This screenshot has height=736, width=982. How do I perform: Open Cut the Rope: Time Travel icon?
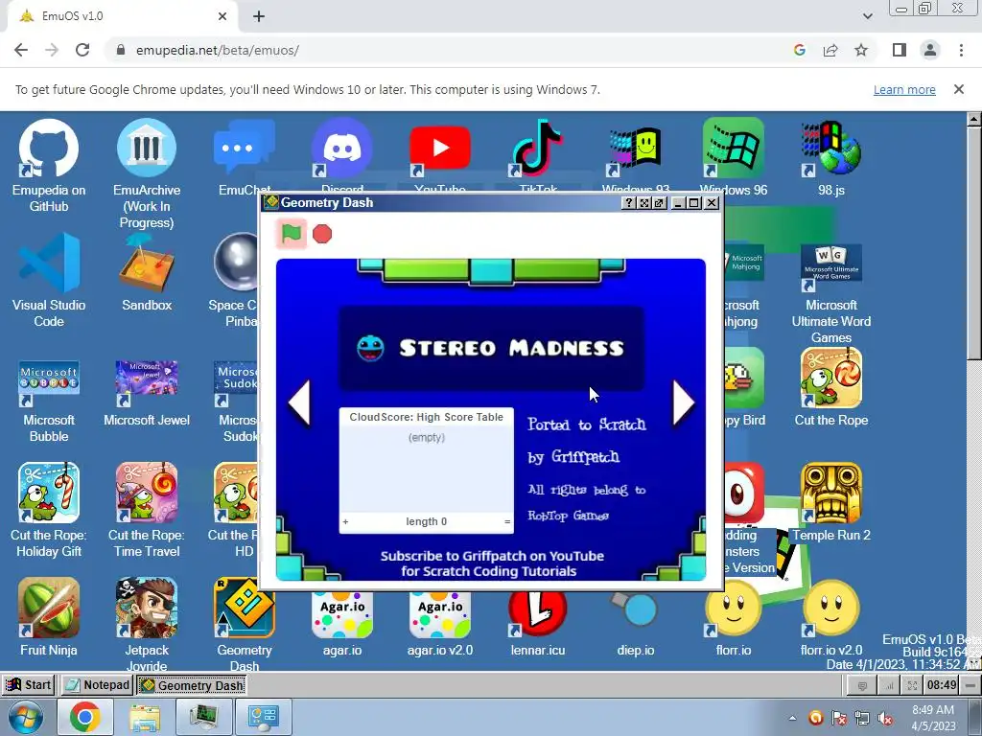[147, 510]
